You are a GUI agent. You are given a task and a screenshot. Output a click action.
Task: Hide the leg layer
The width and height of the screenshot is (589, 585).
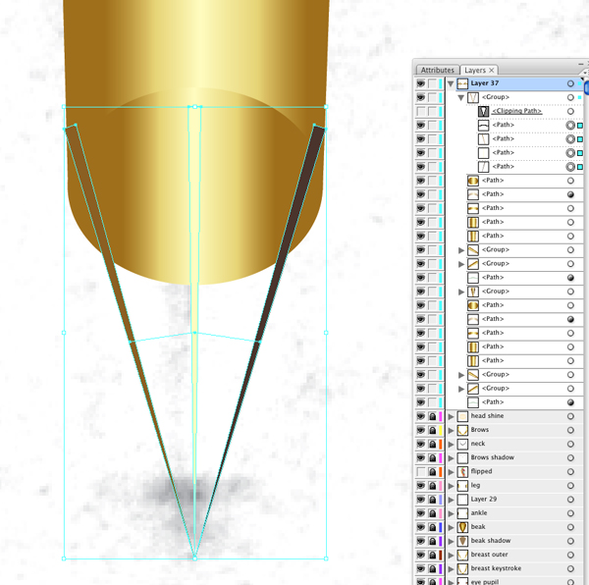coord(421,486)
